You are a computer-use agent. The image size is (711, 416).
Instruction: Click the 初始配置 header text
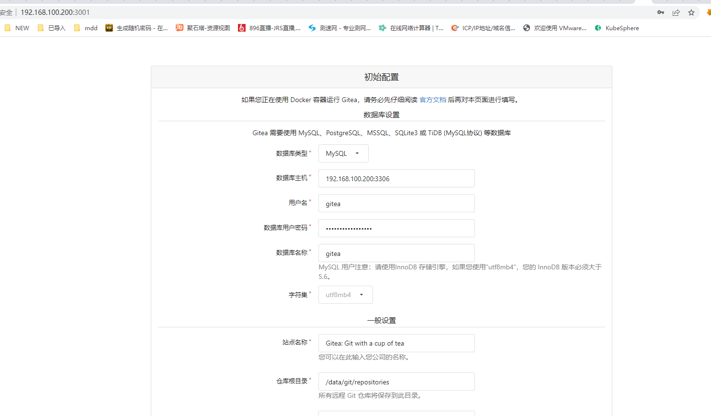[x=382, y=77]
